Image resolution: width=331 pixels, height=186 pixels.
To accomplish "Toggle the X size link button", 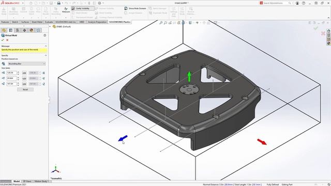I will point(24,73).
